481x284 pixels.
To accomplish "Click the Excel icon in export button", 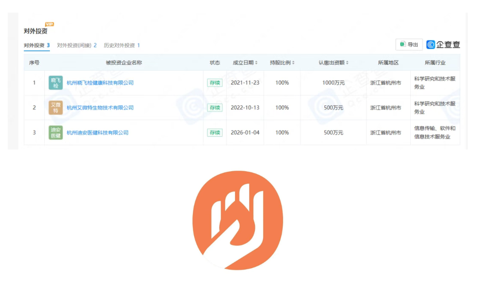I will [x=402, y=44].
